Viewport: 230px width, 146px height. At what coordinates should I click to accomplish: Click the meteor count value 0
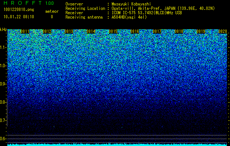pyautogui.click(x=52, y=17)
